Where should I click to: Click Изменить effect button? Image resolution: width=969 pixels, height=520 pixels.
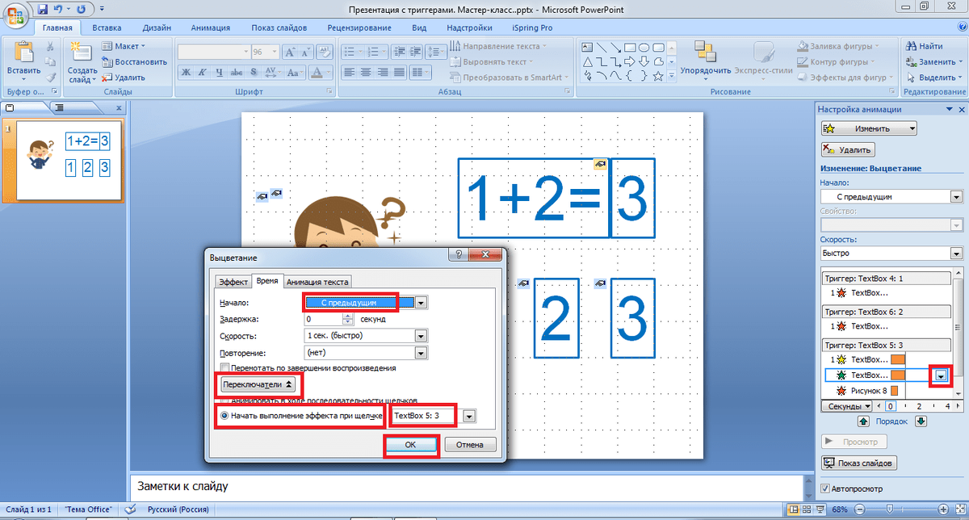tap(869, 128)
